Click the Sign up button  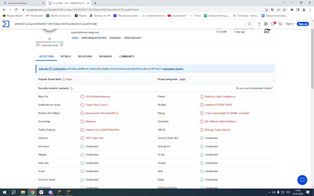pyautogui.click(x=303, y=24)
